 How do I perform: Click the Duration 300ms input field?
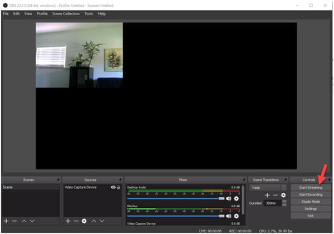pyautogui.click(x=273, y=203)
